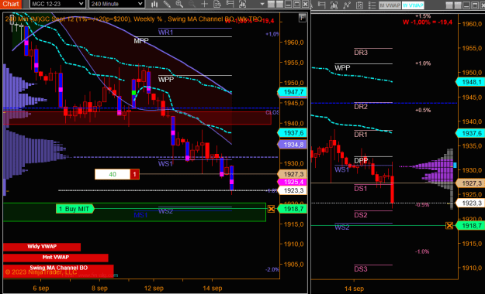Click the WS2 label on right chart

tap(342, 227)
